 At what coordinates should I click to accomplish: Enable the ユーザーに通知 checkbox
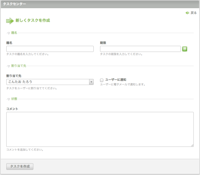tap(102, 80)
